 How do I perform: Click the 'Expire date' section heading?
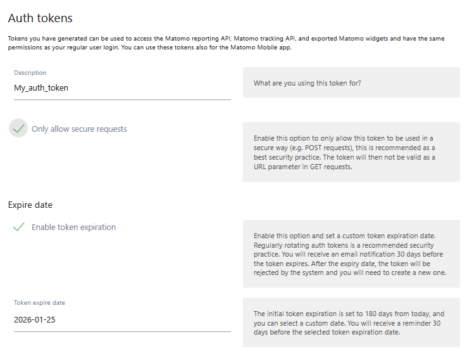tap(30, 205)
